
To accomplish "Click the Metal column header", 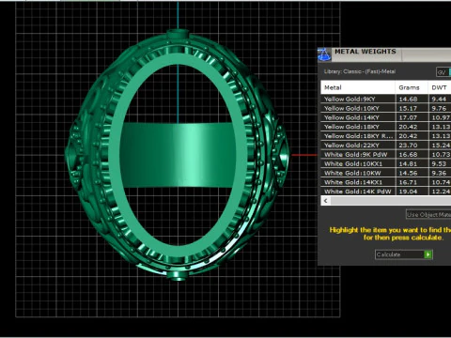I will tap(358, 87).
